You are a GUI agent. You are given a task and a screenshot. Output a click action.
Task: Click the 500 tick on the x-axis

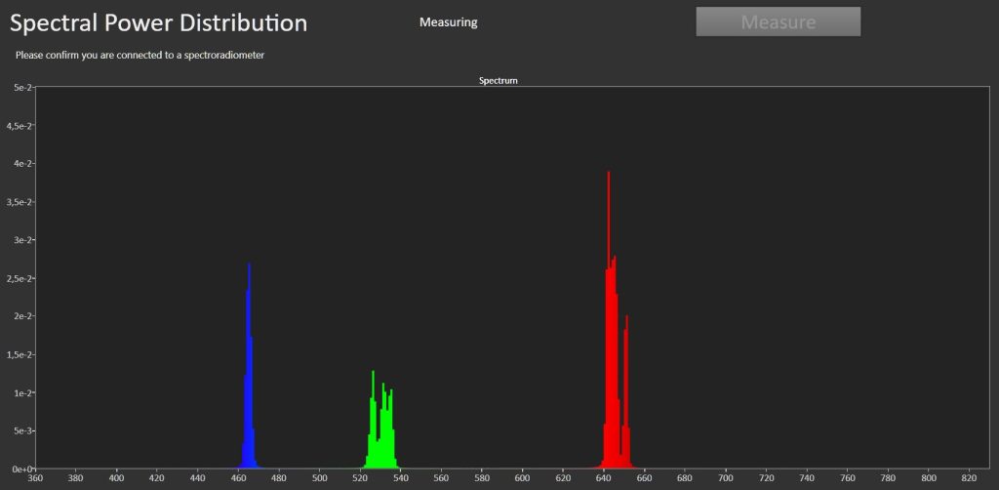(320, 478)
